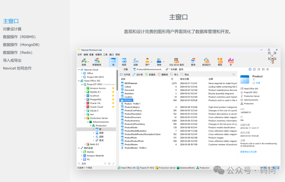Collapse the Head Office 305 node
The height and width of the screenshot is (182, 285).
[x=79, y=81]
